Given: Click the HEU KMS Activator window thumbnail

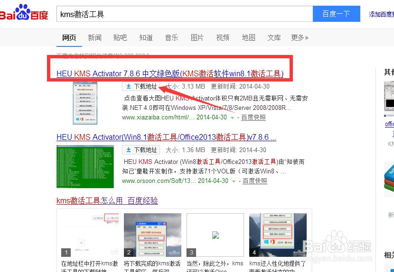Looking at the screenshot, I should click(85, 103).
